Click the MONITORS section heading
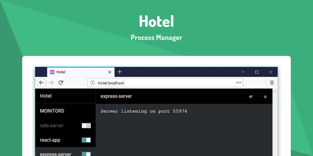 click(52, 111)
